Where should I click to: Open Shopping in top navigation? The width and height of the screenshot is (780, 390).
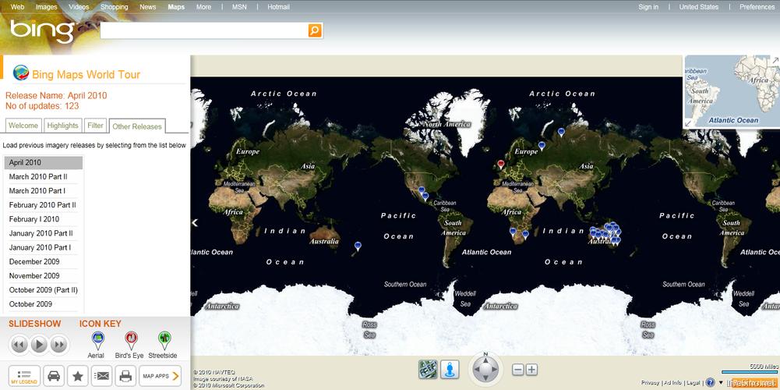point(114,7)
